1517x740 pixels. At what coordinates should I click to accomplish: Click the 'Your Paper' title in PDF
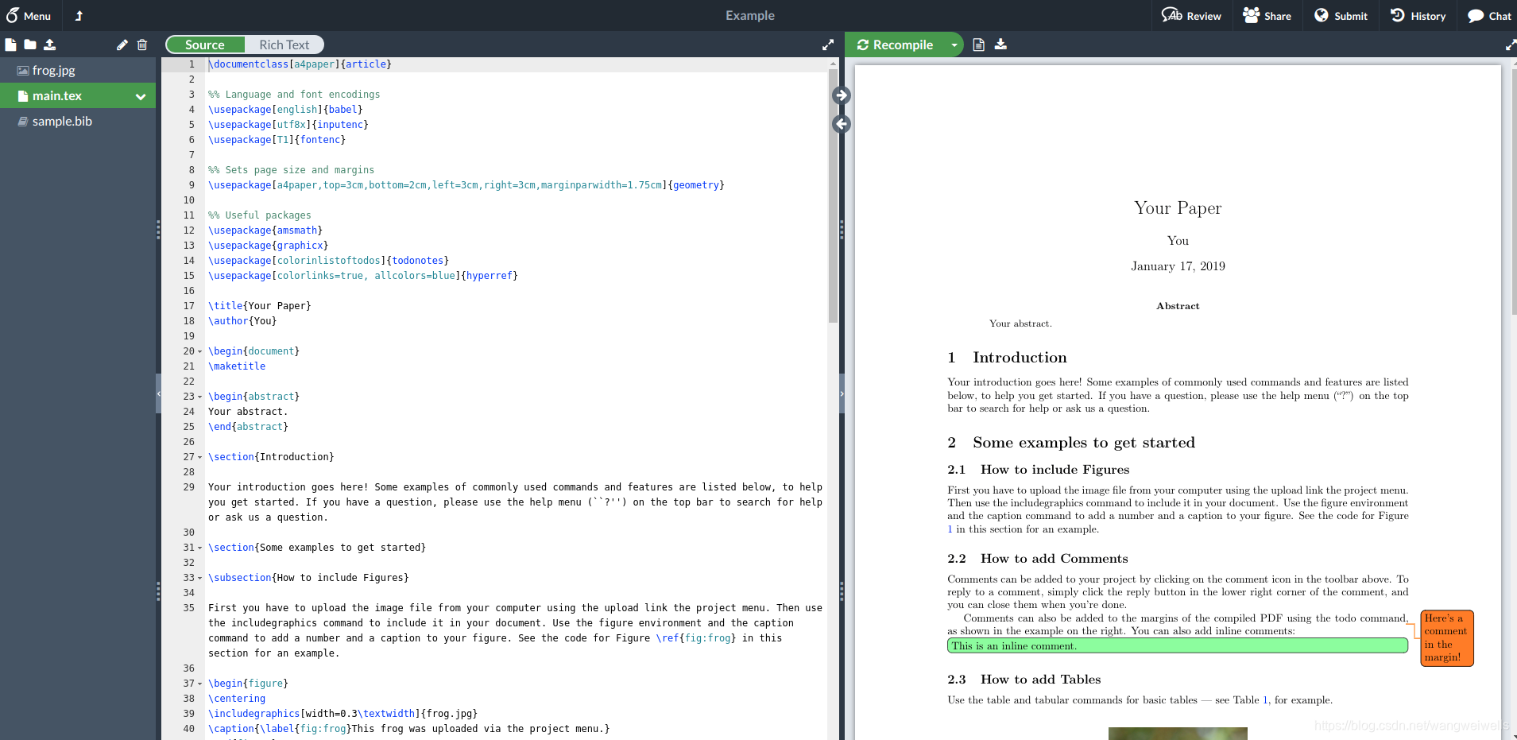point(1178,208)
